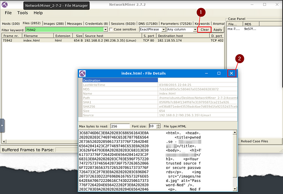Click the NetworkMiner logo in File Details title bar
The width and height of the screenshot is (283, 194).
click(x=82, y=73)
